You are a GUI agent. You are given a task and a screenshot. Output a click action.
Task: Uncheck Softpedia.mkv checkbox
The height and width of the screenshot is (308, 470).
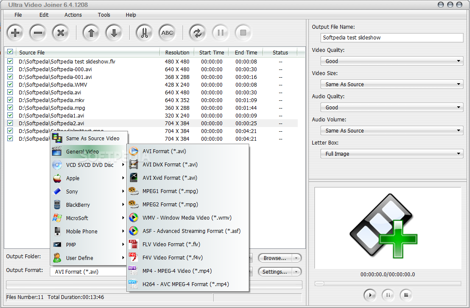(x=10, y=100)
